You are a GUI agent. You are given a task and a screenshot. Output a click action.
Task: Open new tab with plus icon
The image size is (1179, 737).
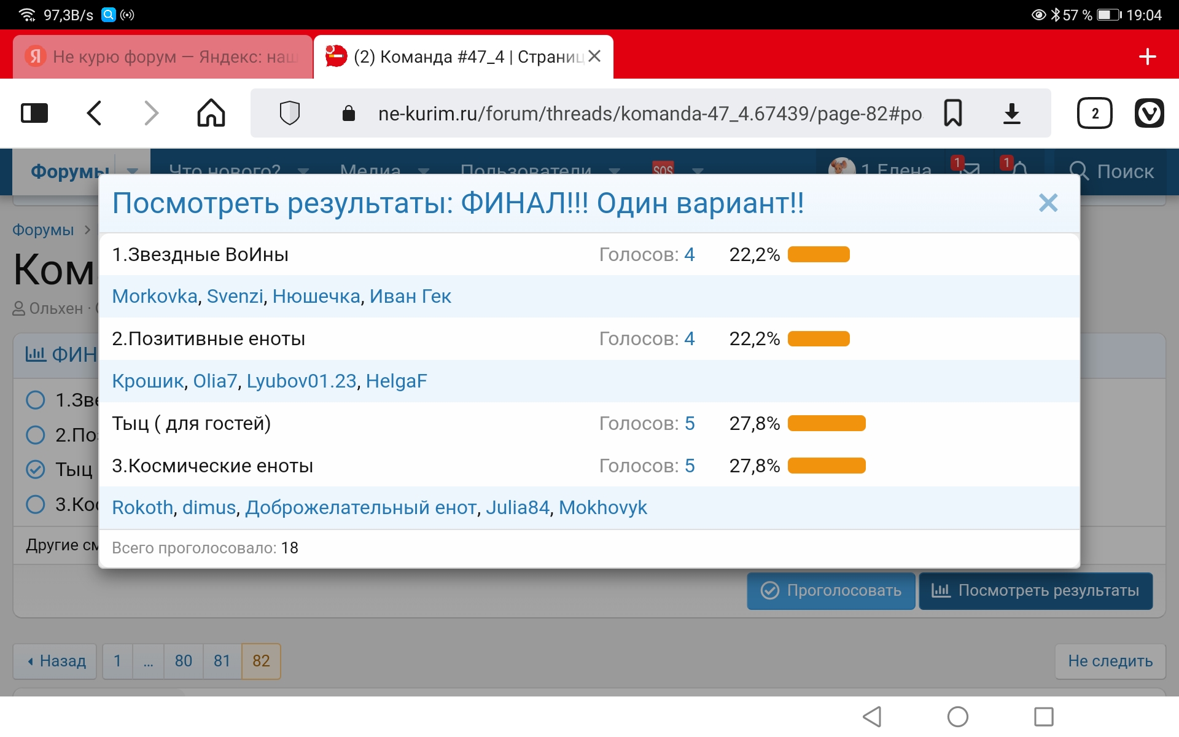1147,57
